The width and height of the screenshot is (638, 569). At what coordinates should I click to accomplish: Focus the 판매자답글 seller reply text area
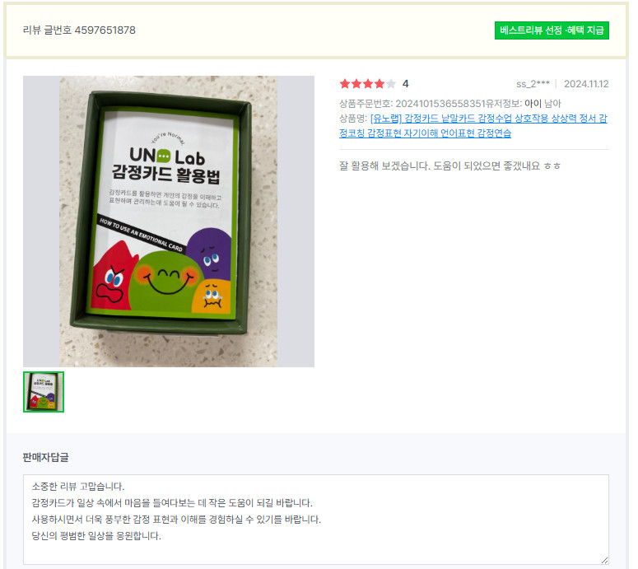tap(316, 519)
